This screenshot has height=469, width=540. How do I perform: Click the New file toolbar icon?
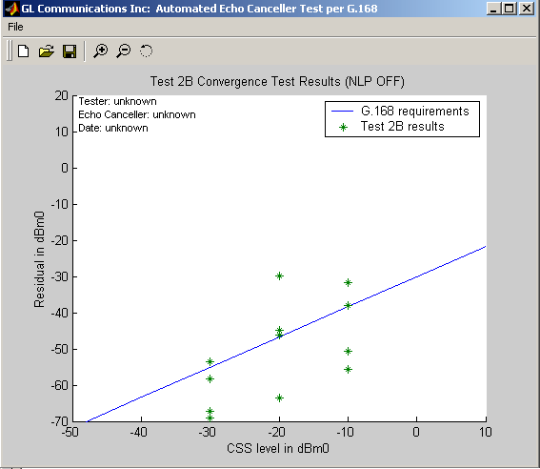coord(24,51)
